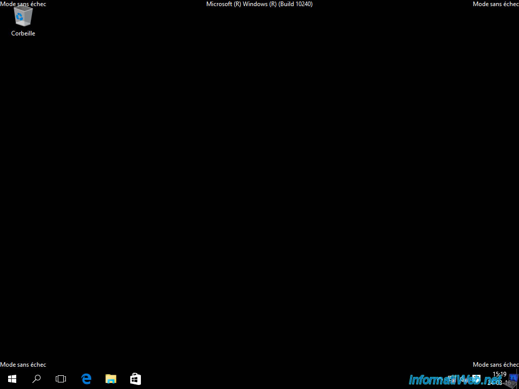The height and width of the screenshot is (389, 519).
Task: Click the top-left 'Mode sans échec' text
Action: [23, 4]
